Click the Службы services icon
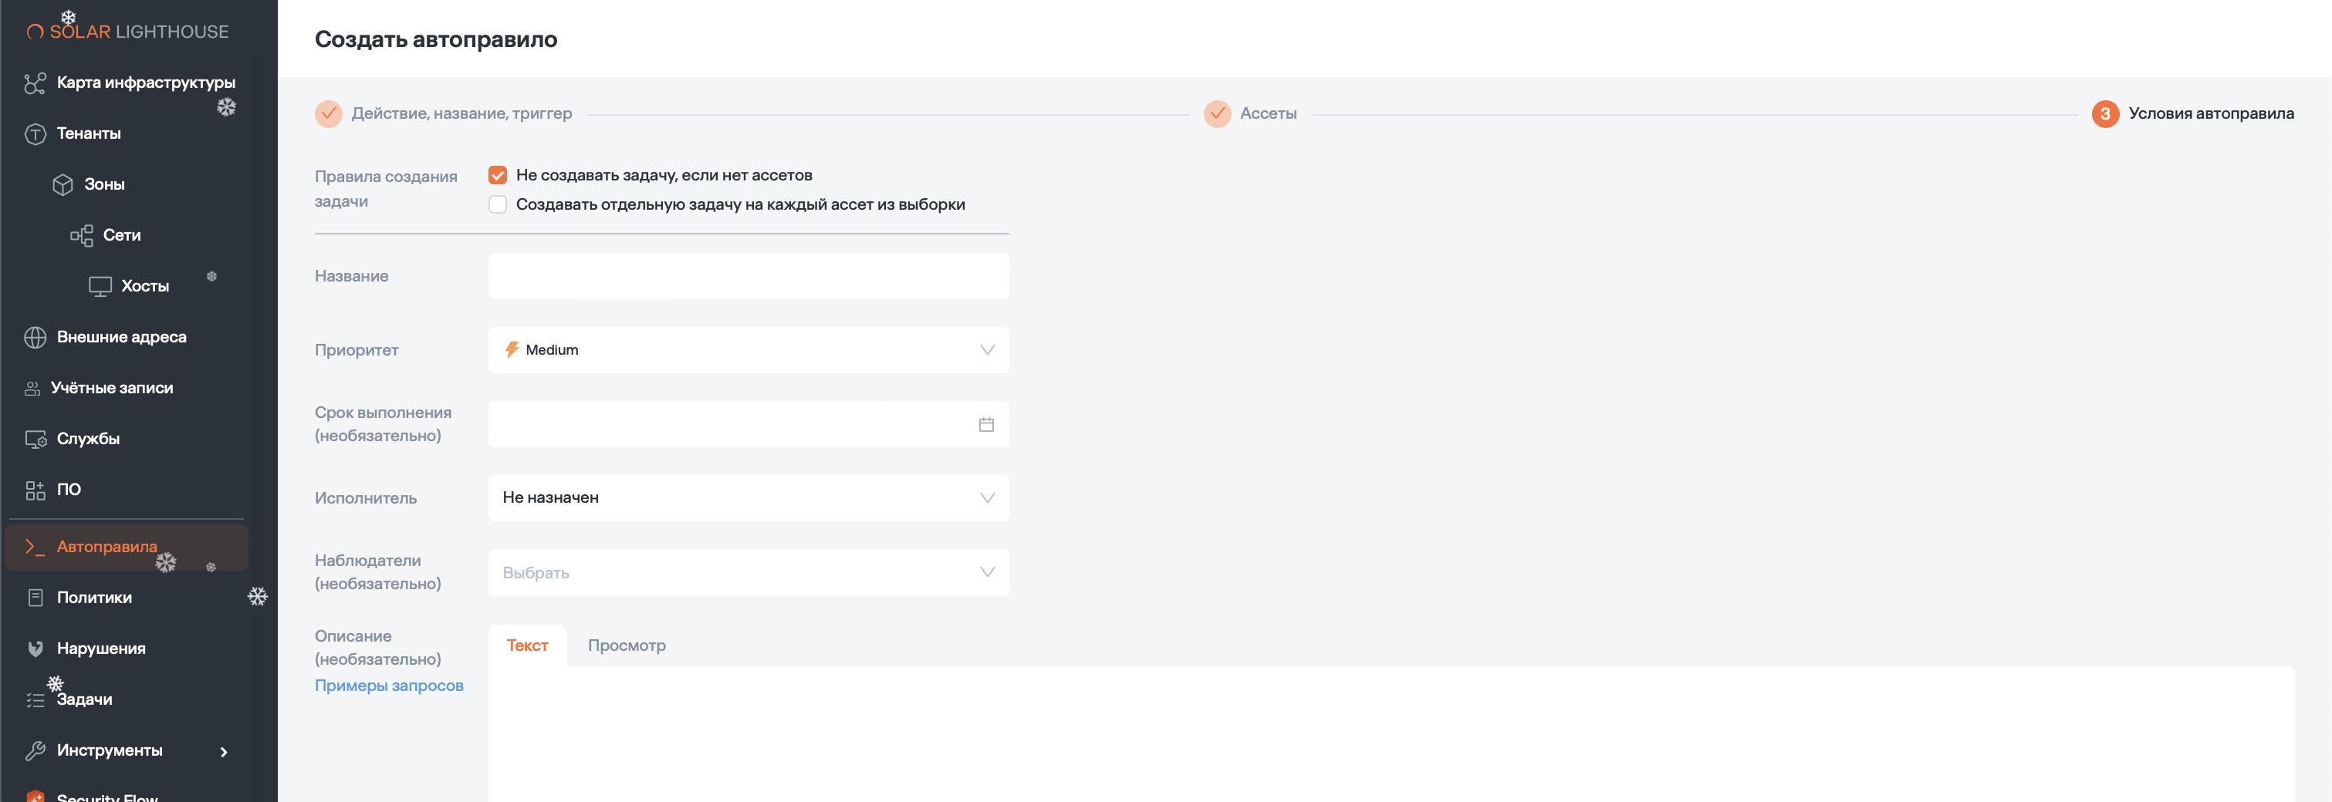This screenshot has height=802, width=2332. pos(35,440)
